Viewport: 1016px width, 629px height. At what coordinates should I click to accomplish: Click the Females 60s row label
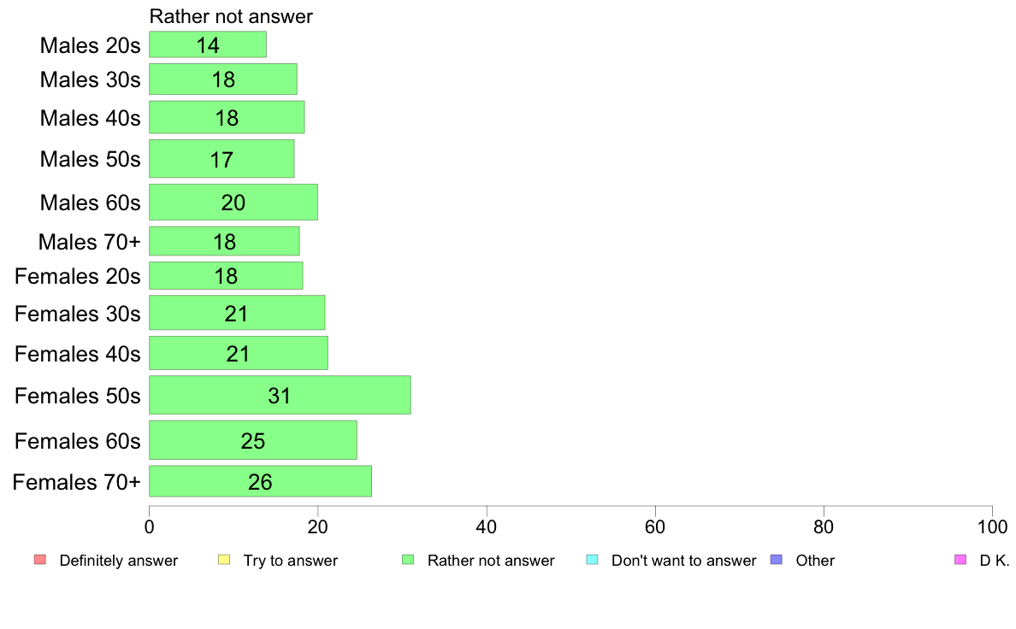click(77, 441)
